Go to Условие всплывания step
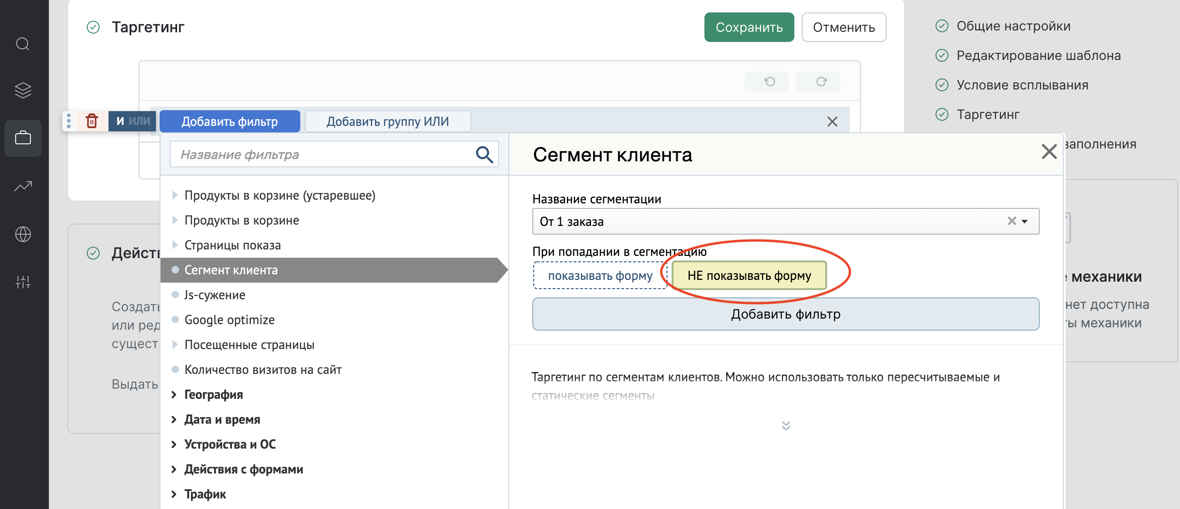1180x509 pixels. (1022, 85)
